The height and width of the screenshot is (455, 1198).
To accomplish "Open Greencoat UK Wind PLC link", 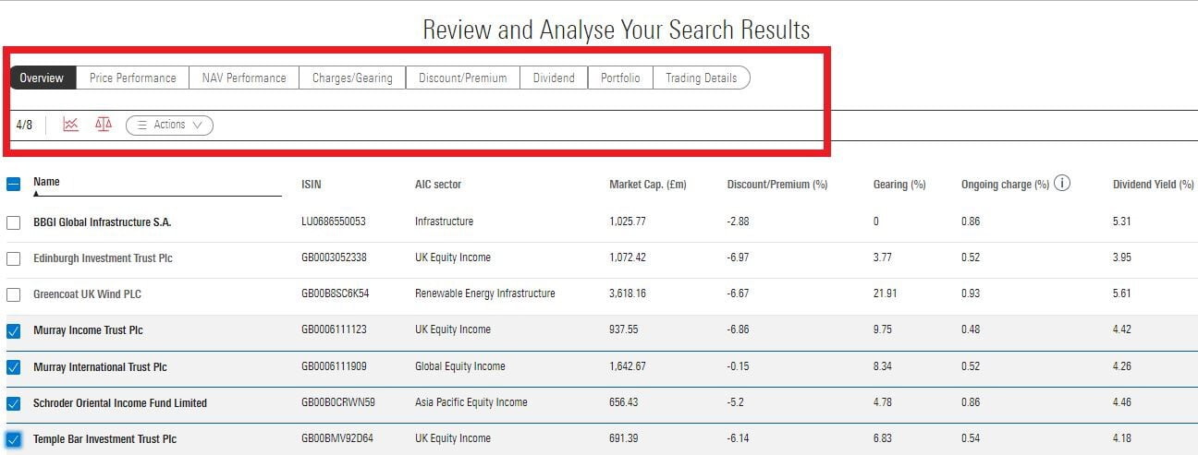I will tap(87, 294).
